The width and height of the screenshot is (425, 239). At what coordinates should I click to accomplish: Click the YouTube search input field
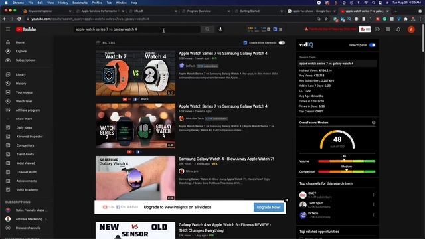pyautogui.click(x=137, y=29)
